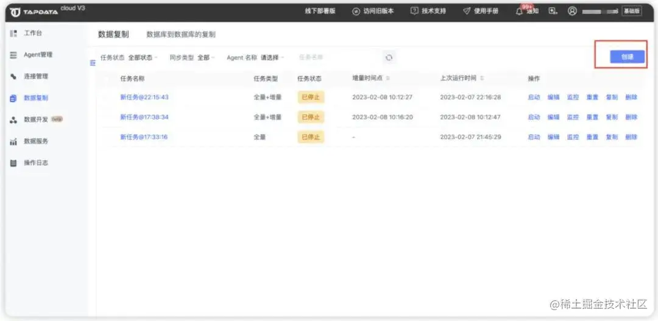Copy task 新任务@17:38:34 via 复制

pos(612,117)
